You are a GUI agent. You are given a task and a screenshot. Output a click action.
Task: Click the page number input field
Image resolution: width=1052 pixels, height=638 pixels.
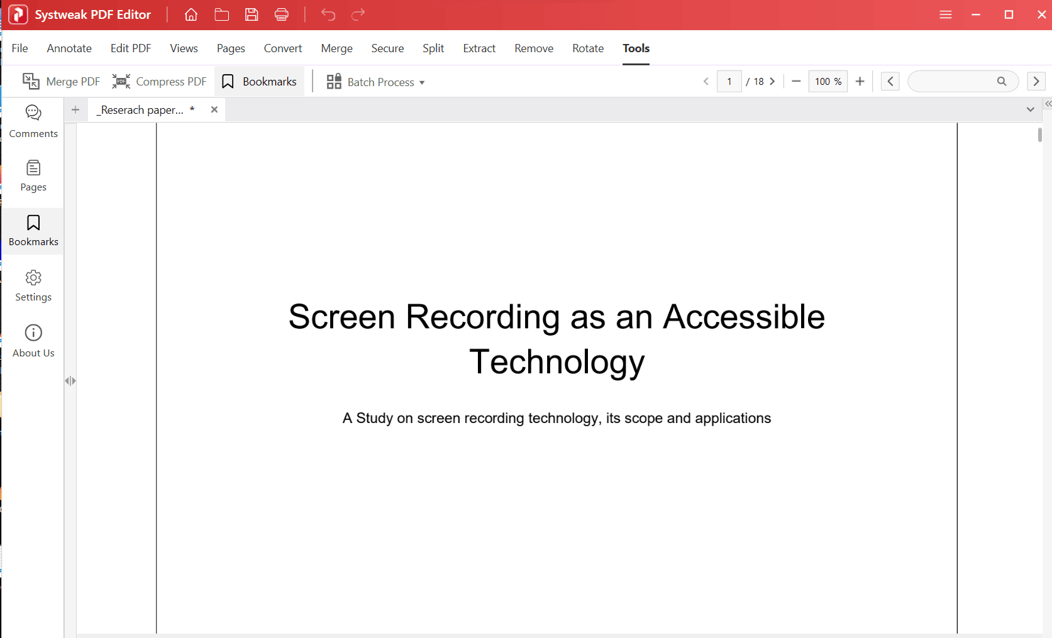(x=729, y=81)
